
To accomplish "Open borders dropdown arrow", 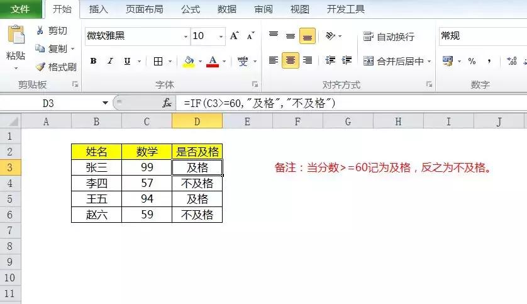I will [x=170, y=61].
